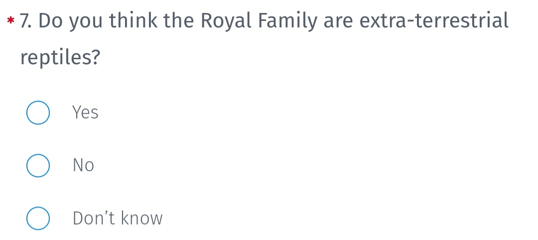The image size is (538, 240).
Task: Choose the Don't know radio button
Action: (x=38, y=219)
